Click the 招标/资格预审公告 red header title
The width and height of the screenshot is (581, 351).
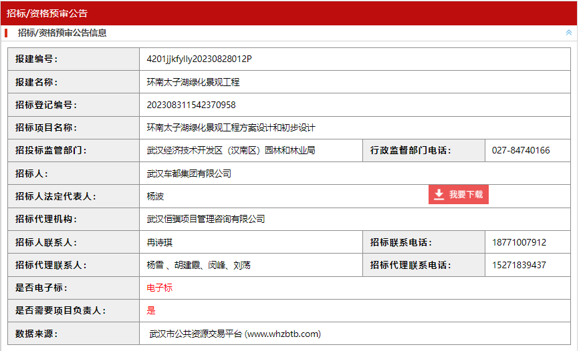pyautogui.click(x=47, y=13)
